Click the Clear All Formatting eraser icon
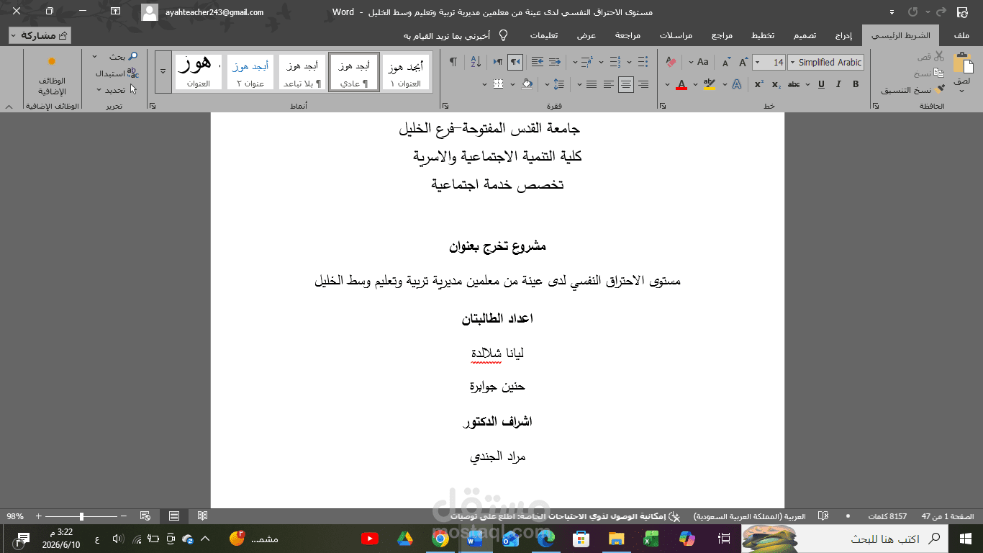Screen dimensions: 983x553 671,63
